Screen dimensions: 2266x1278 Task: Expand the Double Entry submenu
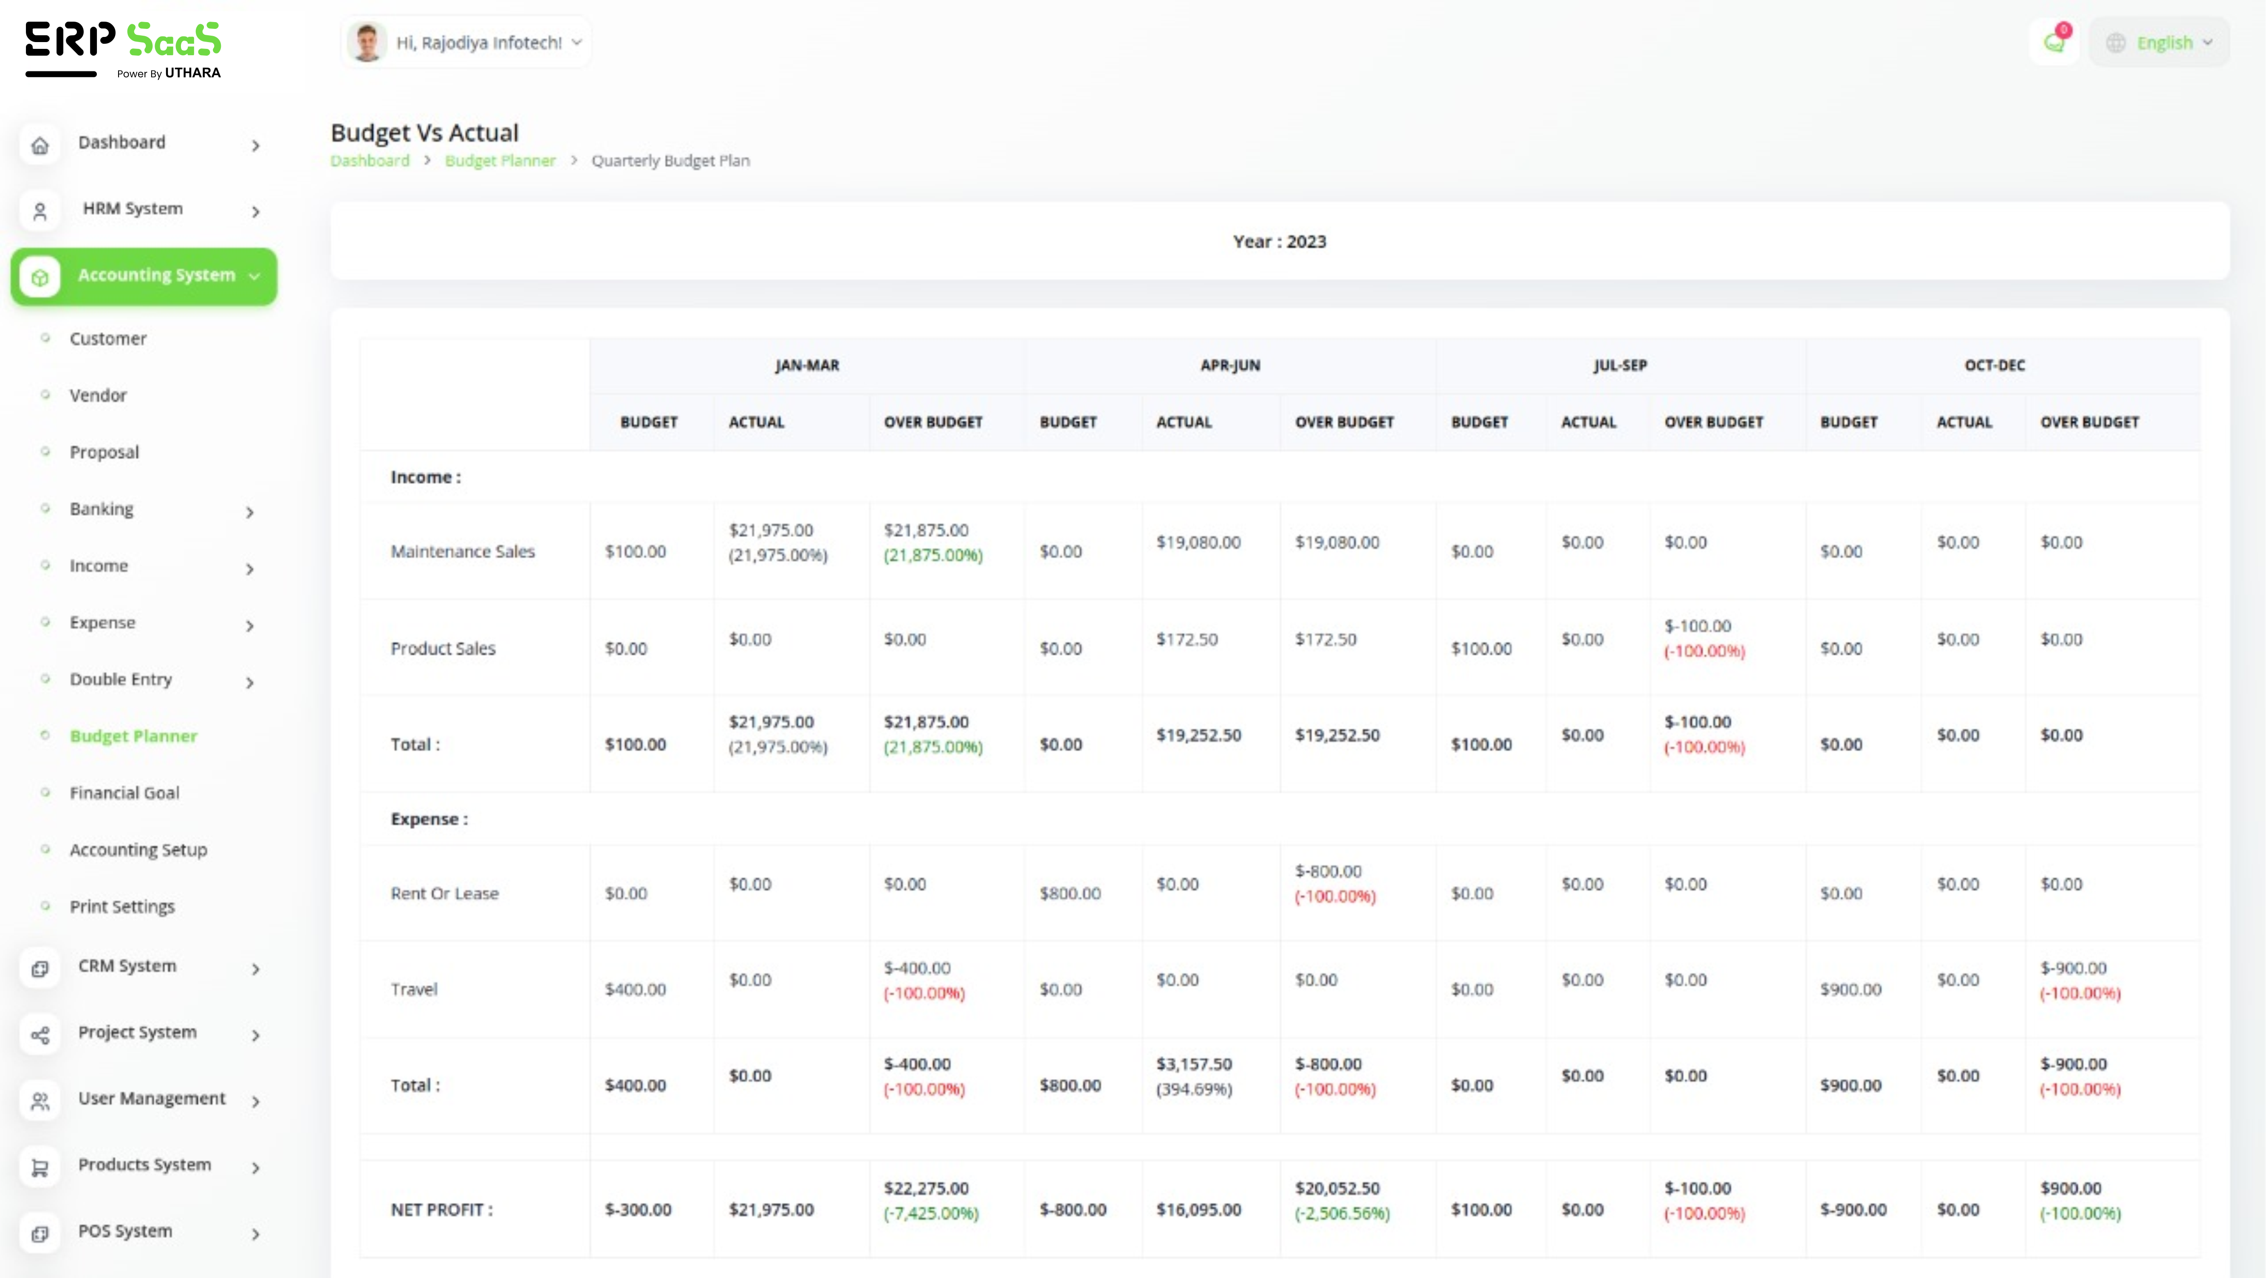(250, 682)
